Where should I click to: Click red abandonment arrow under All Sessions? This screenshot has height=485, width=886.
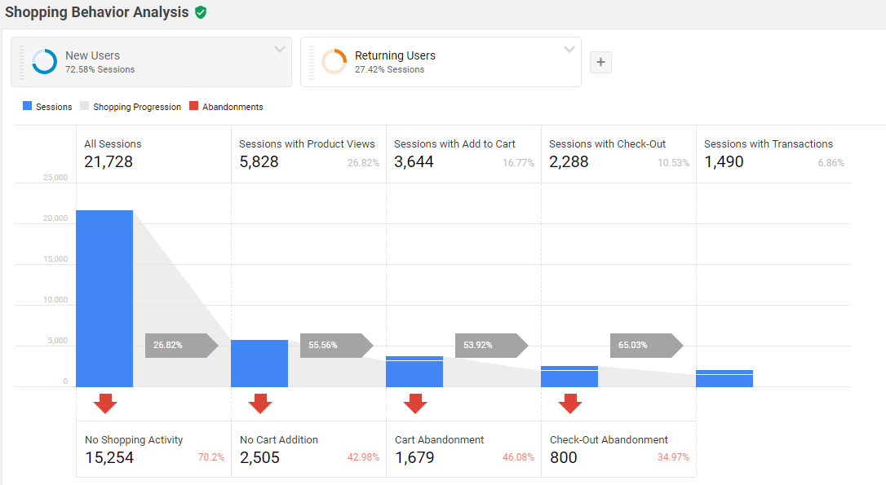(104, 403)
